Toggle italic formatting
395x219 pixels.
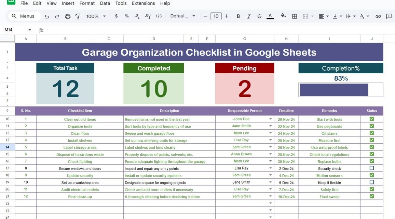pos(249,16)
